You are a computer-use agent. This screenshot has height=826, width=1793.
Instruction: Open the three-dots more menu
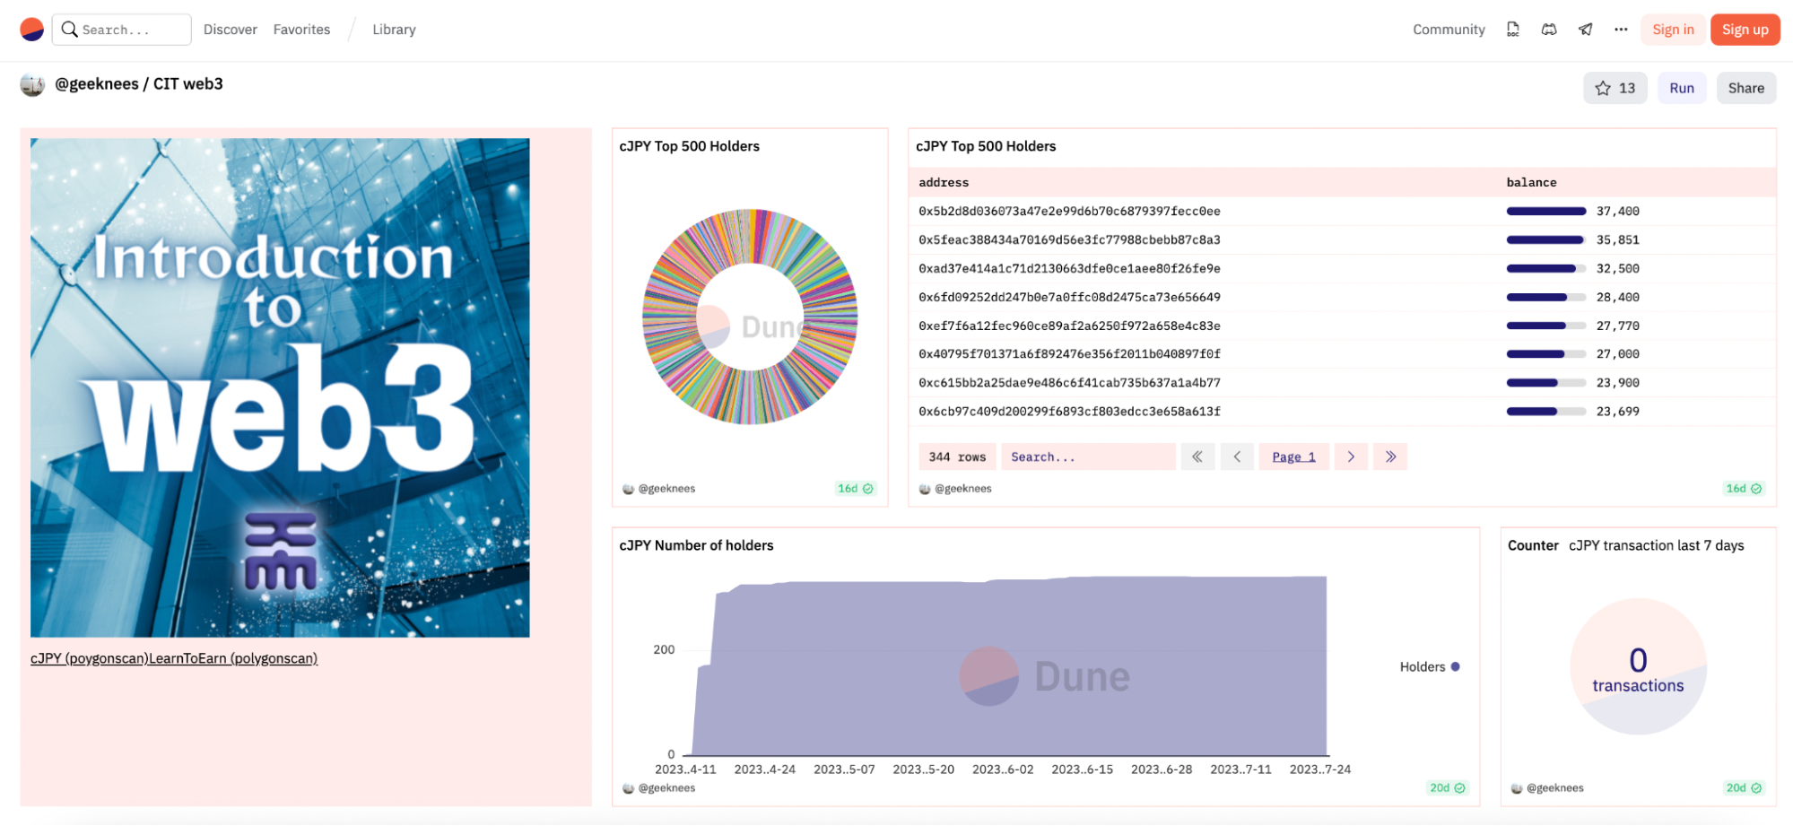tap(1621, 30)
